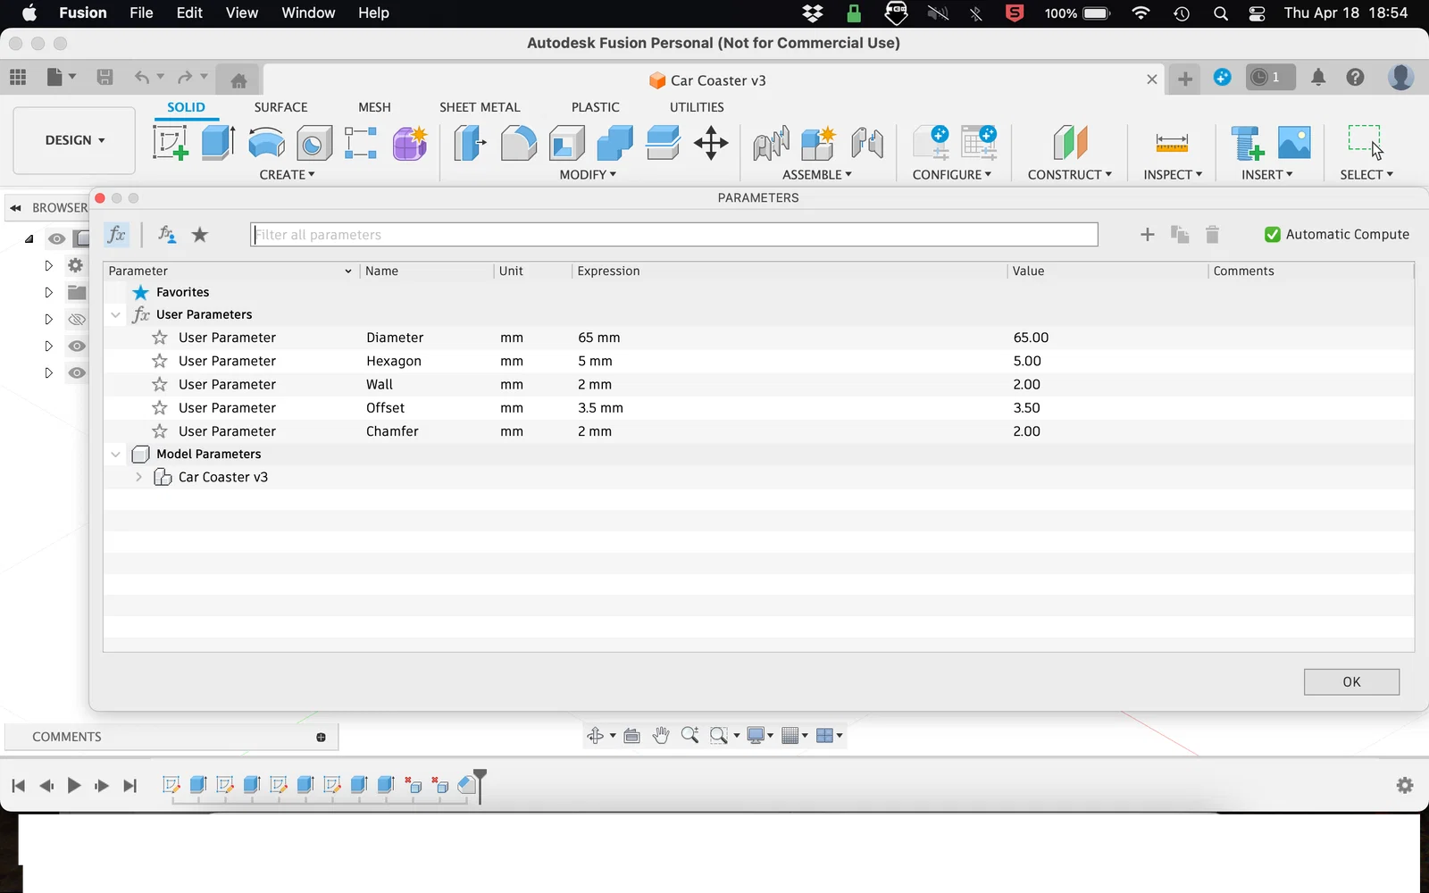The image size is (1429, 893).
Task: Favorite the Hexagon parameter star
Action: click(x=160, y=361)
